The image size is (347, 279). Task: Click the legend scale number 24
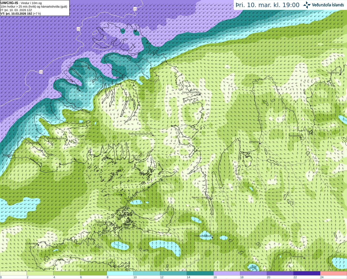tap(322, 277)
